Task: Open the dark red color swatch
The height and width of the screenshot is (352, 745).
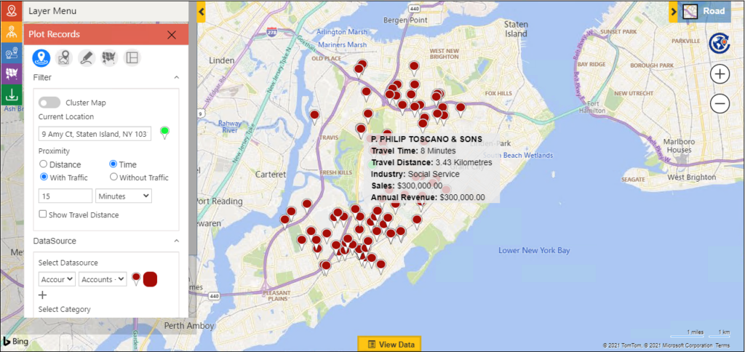Action: pyautogui.click(x=151, y=279)
